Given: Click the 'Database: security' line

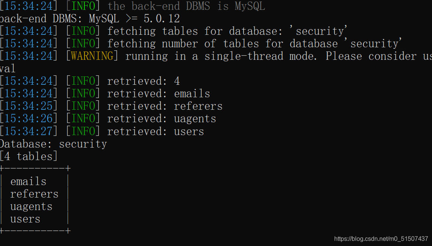Looking at the screenshot, I should tap(53, 144).
